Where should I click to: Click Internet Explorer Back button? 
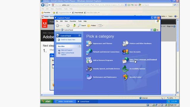click(43, 5)
